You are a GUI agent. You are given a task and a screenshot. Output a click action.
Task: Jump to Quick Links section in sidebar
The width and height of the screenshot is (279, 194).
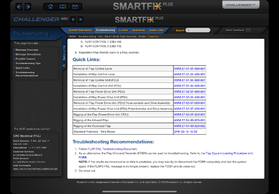(23, 68)
